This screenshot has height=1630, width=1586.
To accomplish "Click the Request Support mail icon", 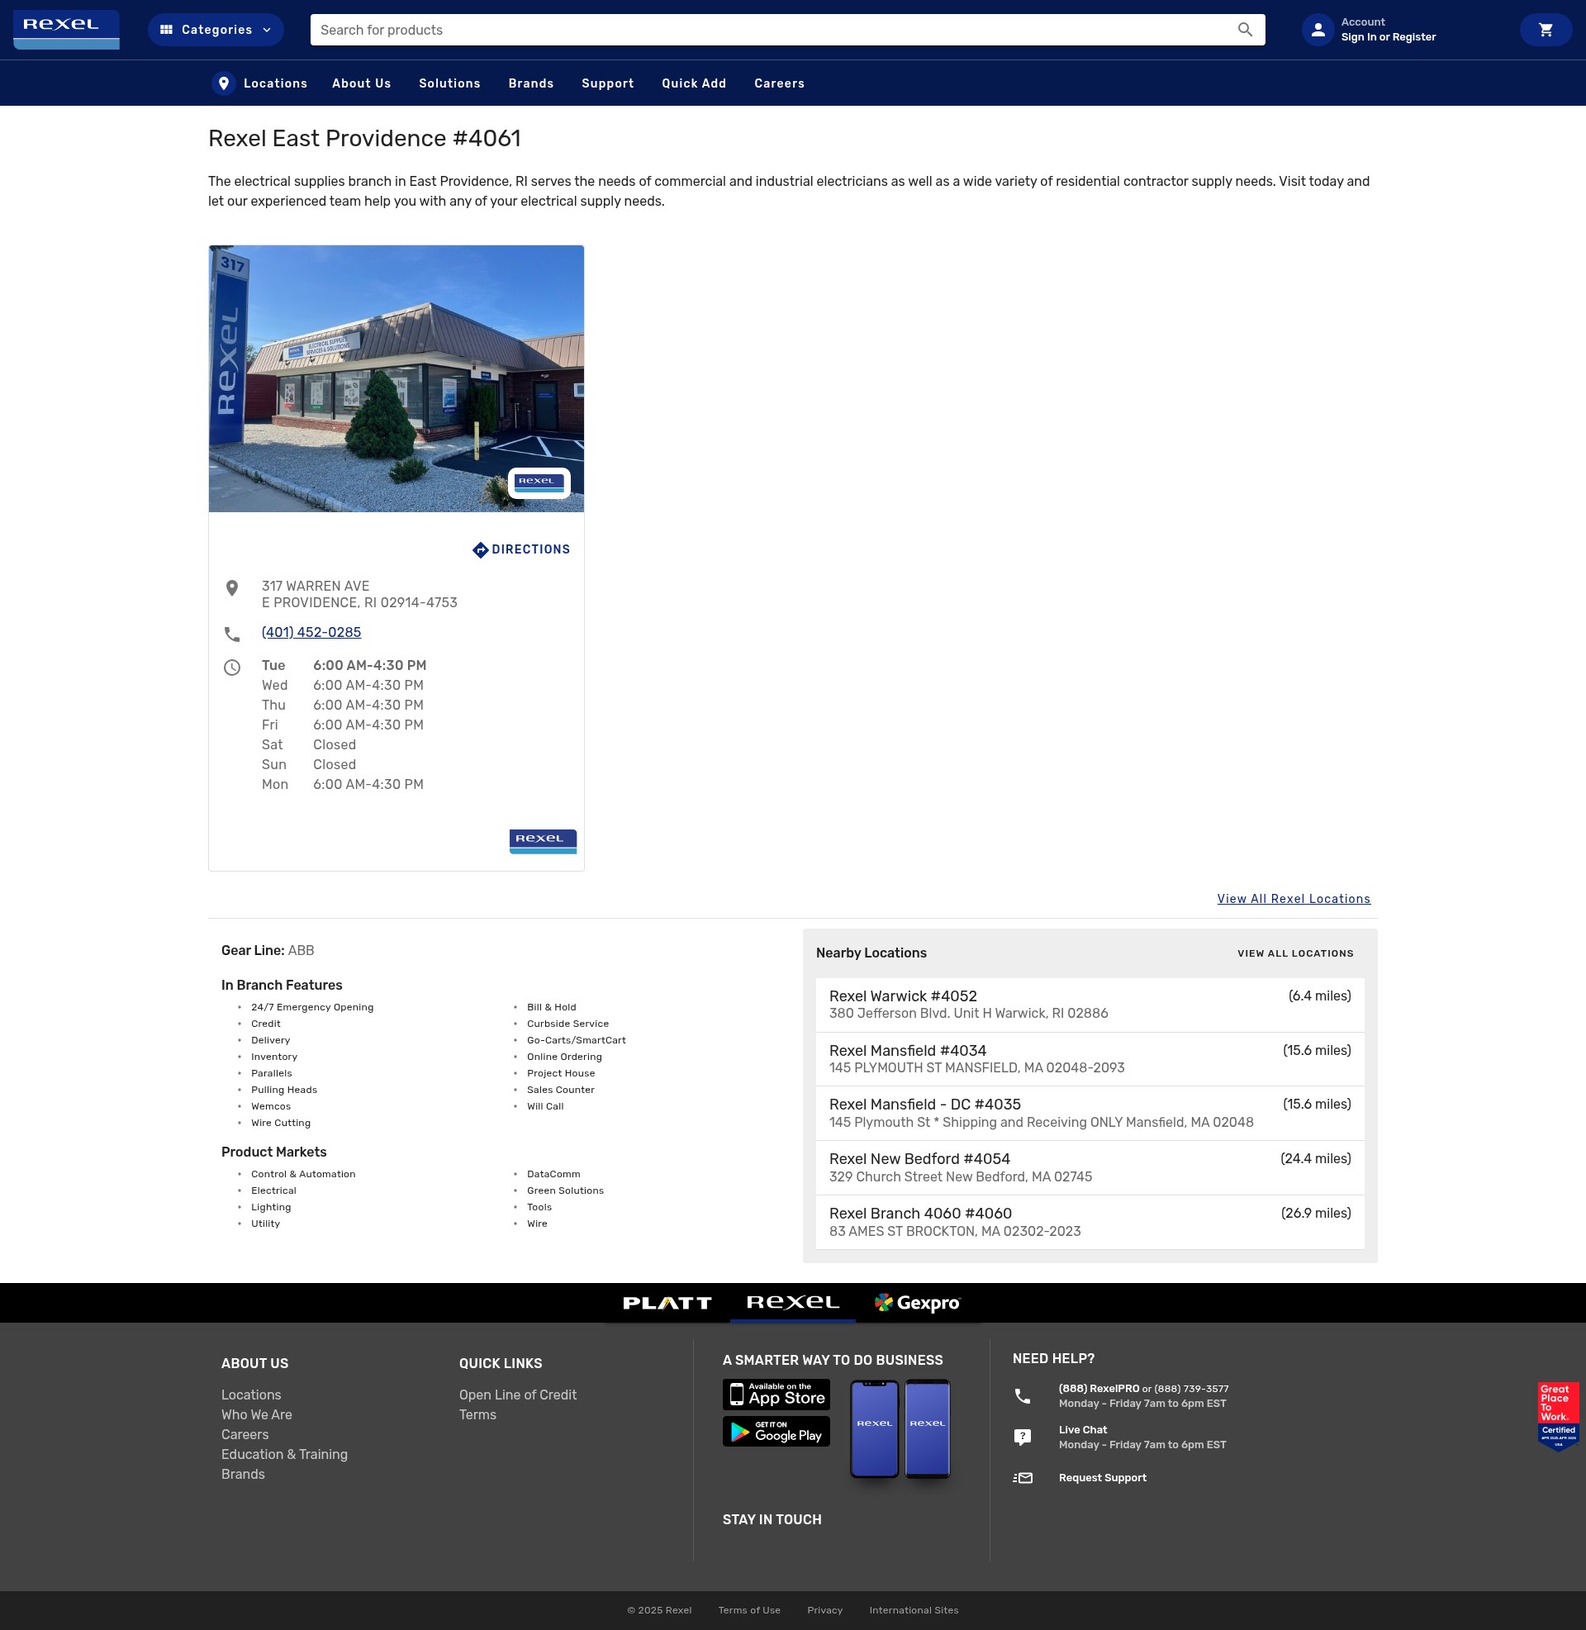I will coord(1022,1479).
